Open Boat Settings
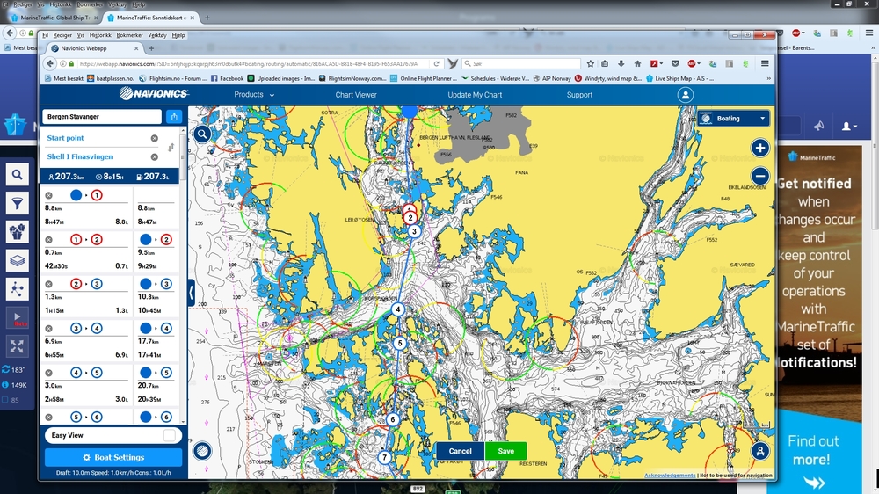Screen dimensions: 879x494 pyautogui.click(x=113, y=458)
